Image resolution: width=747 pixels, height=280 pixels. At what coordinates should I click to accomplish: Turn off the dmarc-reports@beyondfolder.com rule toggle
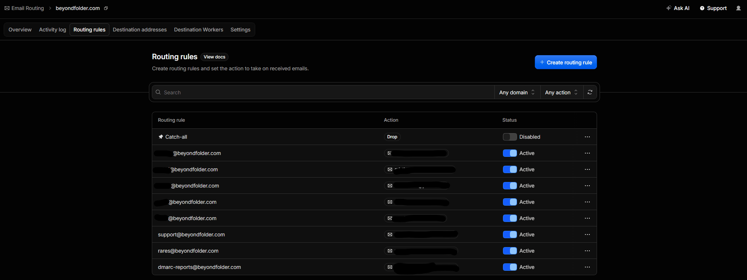[x=510, y=267]
